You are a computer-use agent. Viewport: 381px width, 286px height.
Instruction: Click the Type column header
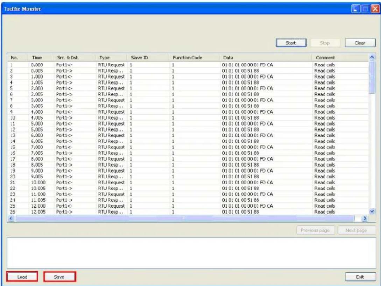[111, 58]
